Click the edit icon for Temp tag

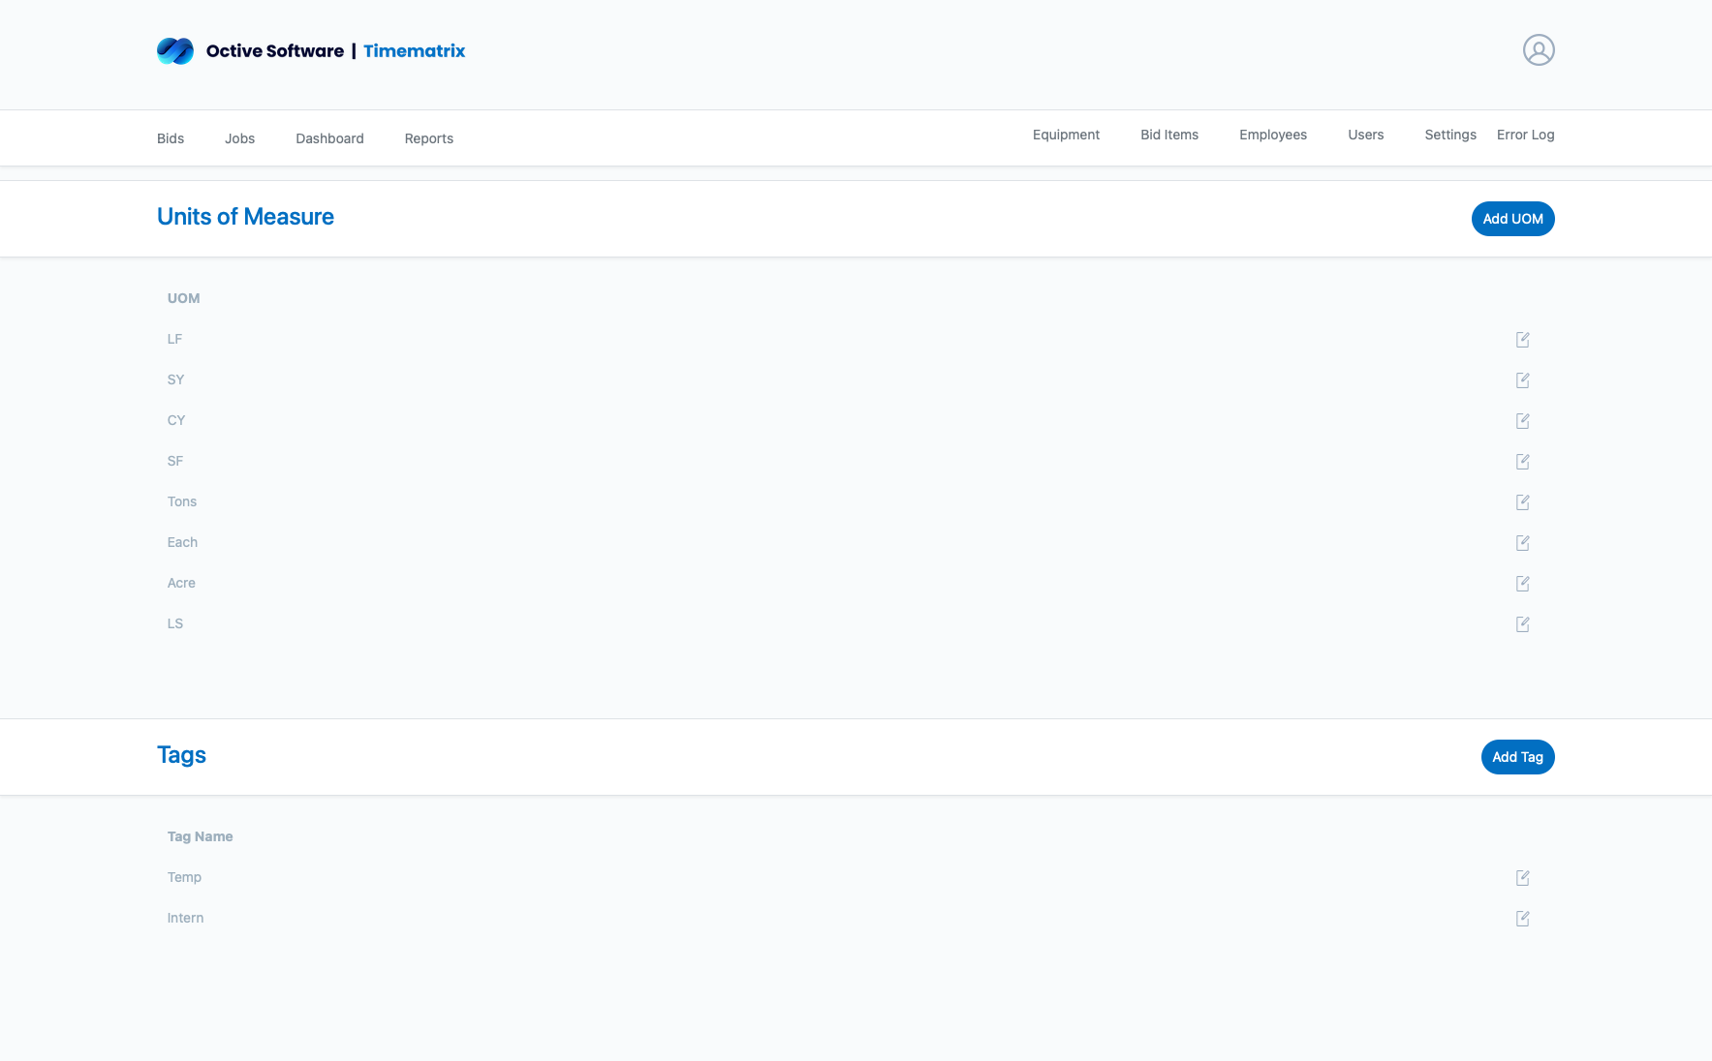click(x=1522, y=878)
